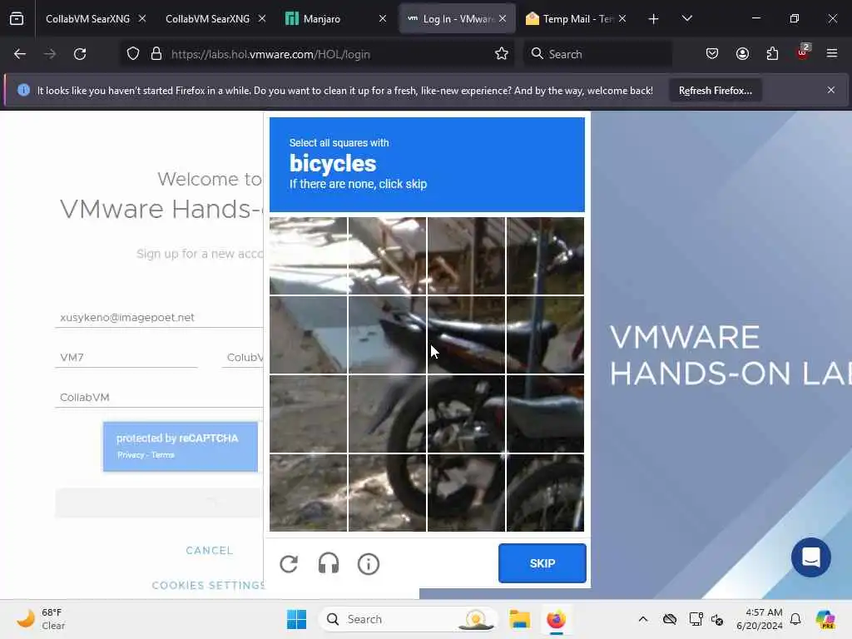Click the uBlock Origin extension icon
The height and width of the screenshot is (639, 852).
click(803, 52)
